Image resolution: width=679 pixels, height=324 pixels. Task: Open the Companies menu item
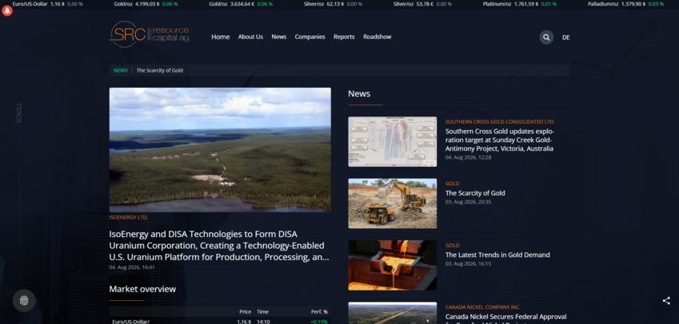[x=310, y=37]
